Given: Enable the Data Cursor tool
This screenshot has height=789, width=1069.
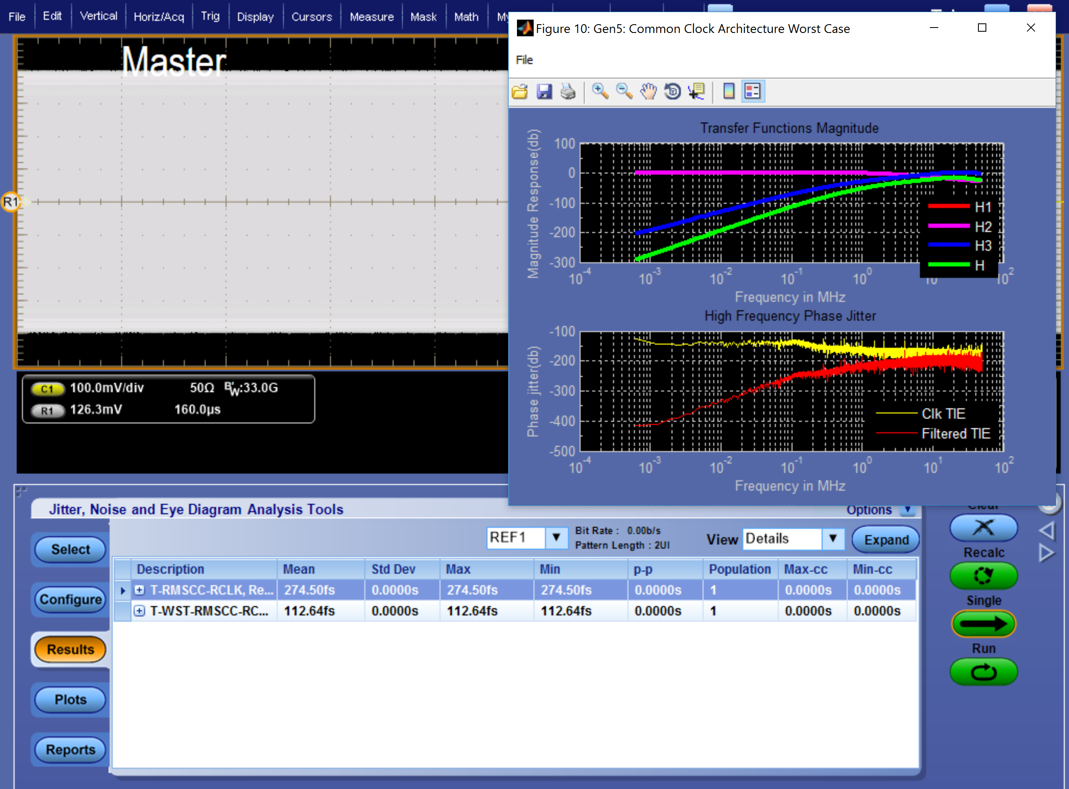Looking at the screenshot, I should point(696,91).
